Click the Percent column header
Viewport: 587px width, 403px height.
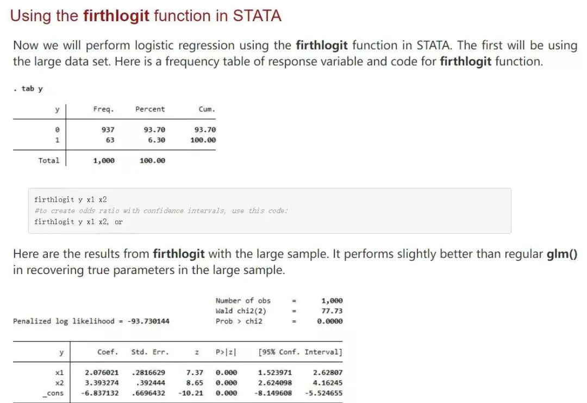click(x=150, y=109)
